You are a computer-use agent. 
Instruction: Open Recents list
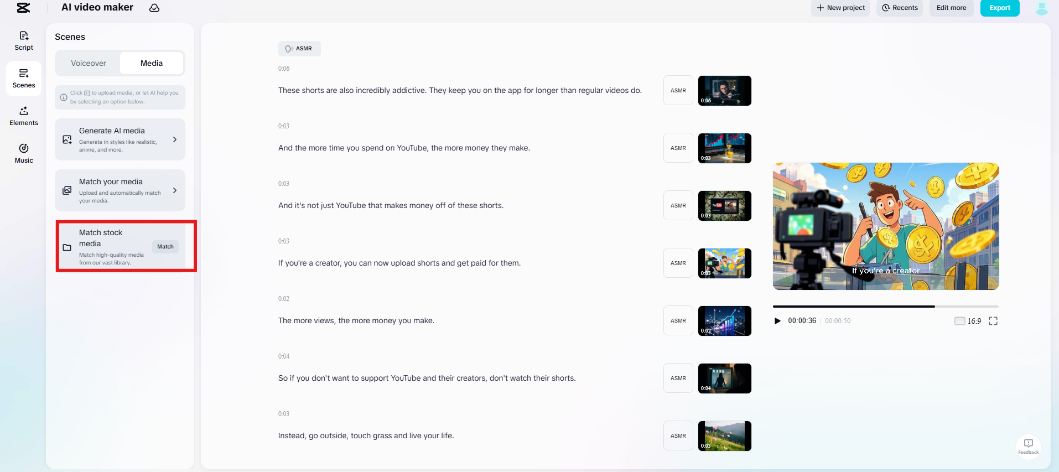point(900,8)
